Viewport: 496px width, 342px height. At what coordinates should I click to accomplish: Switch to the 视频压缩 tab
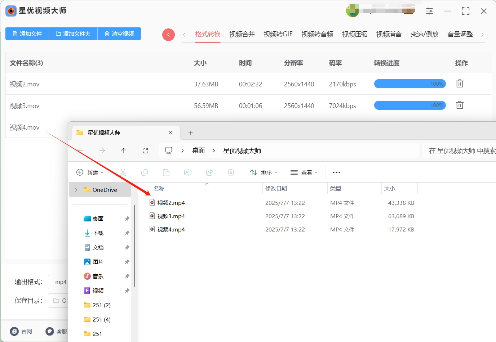[355, 34]
